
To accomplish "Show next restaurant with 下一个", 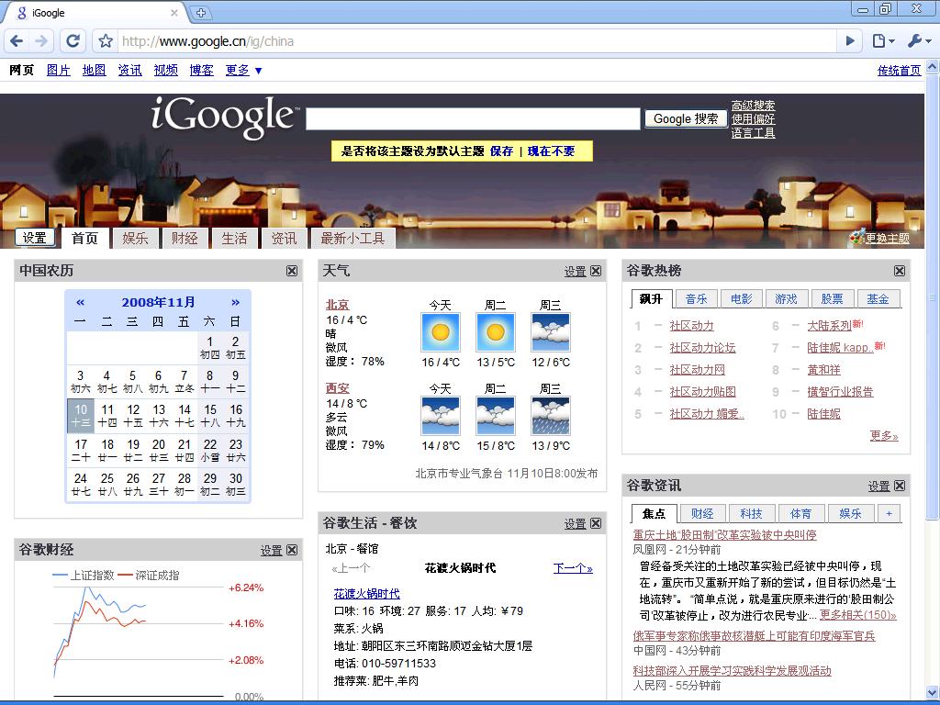I will click(573, 567).
